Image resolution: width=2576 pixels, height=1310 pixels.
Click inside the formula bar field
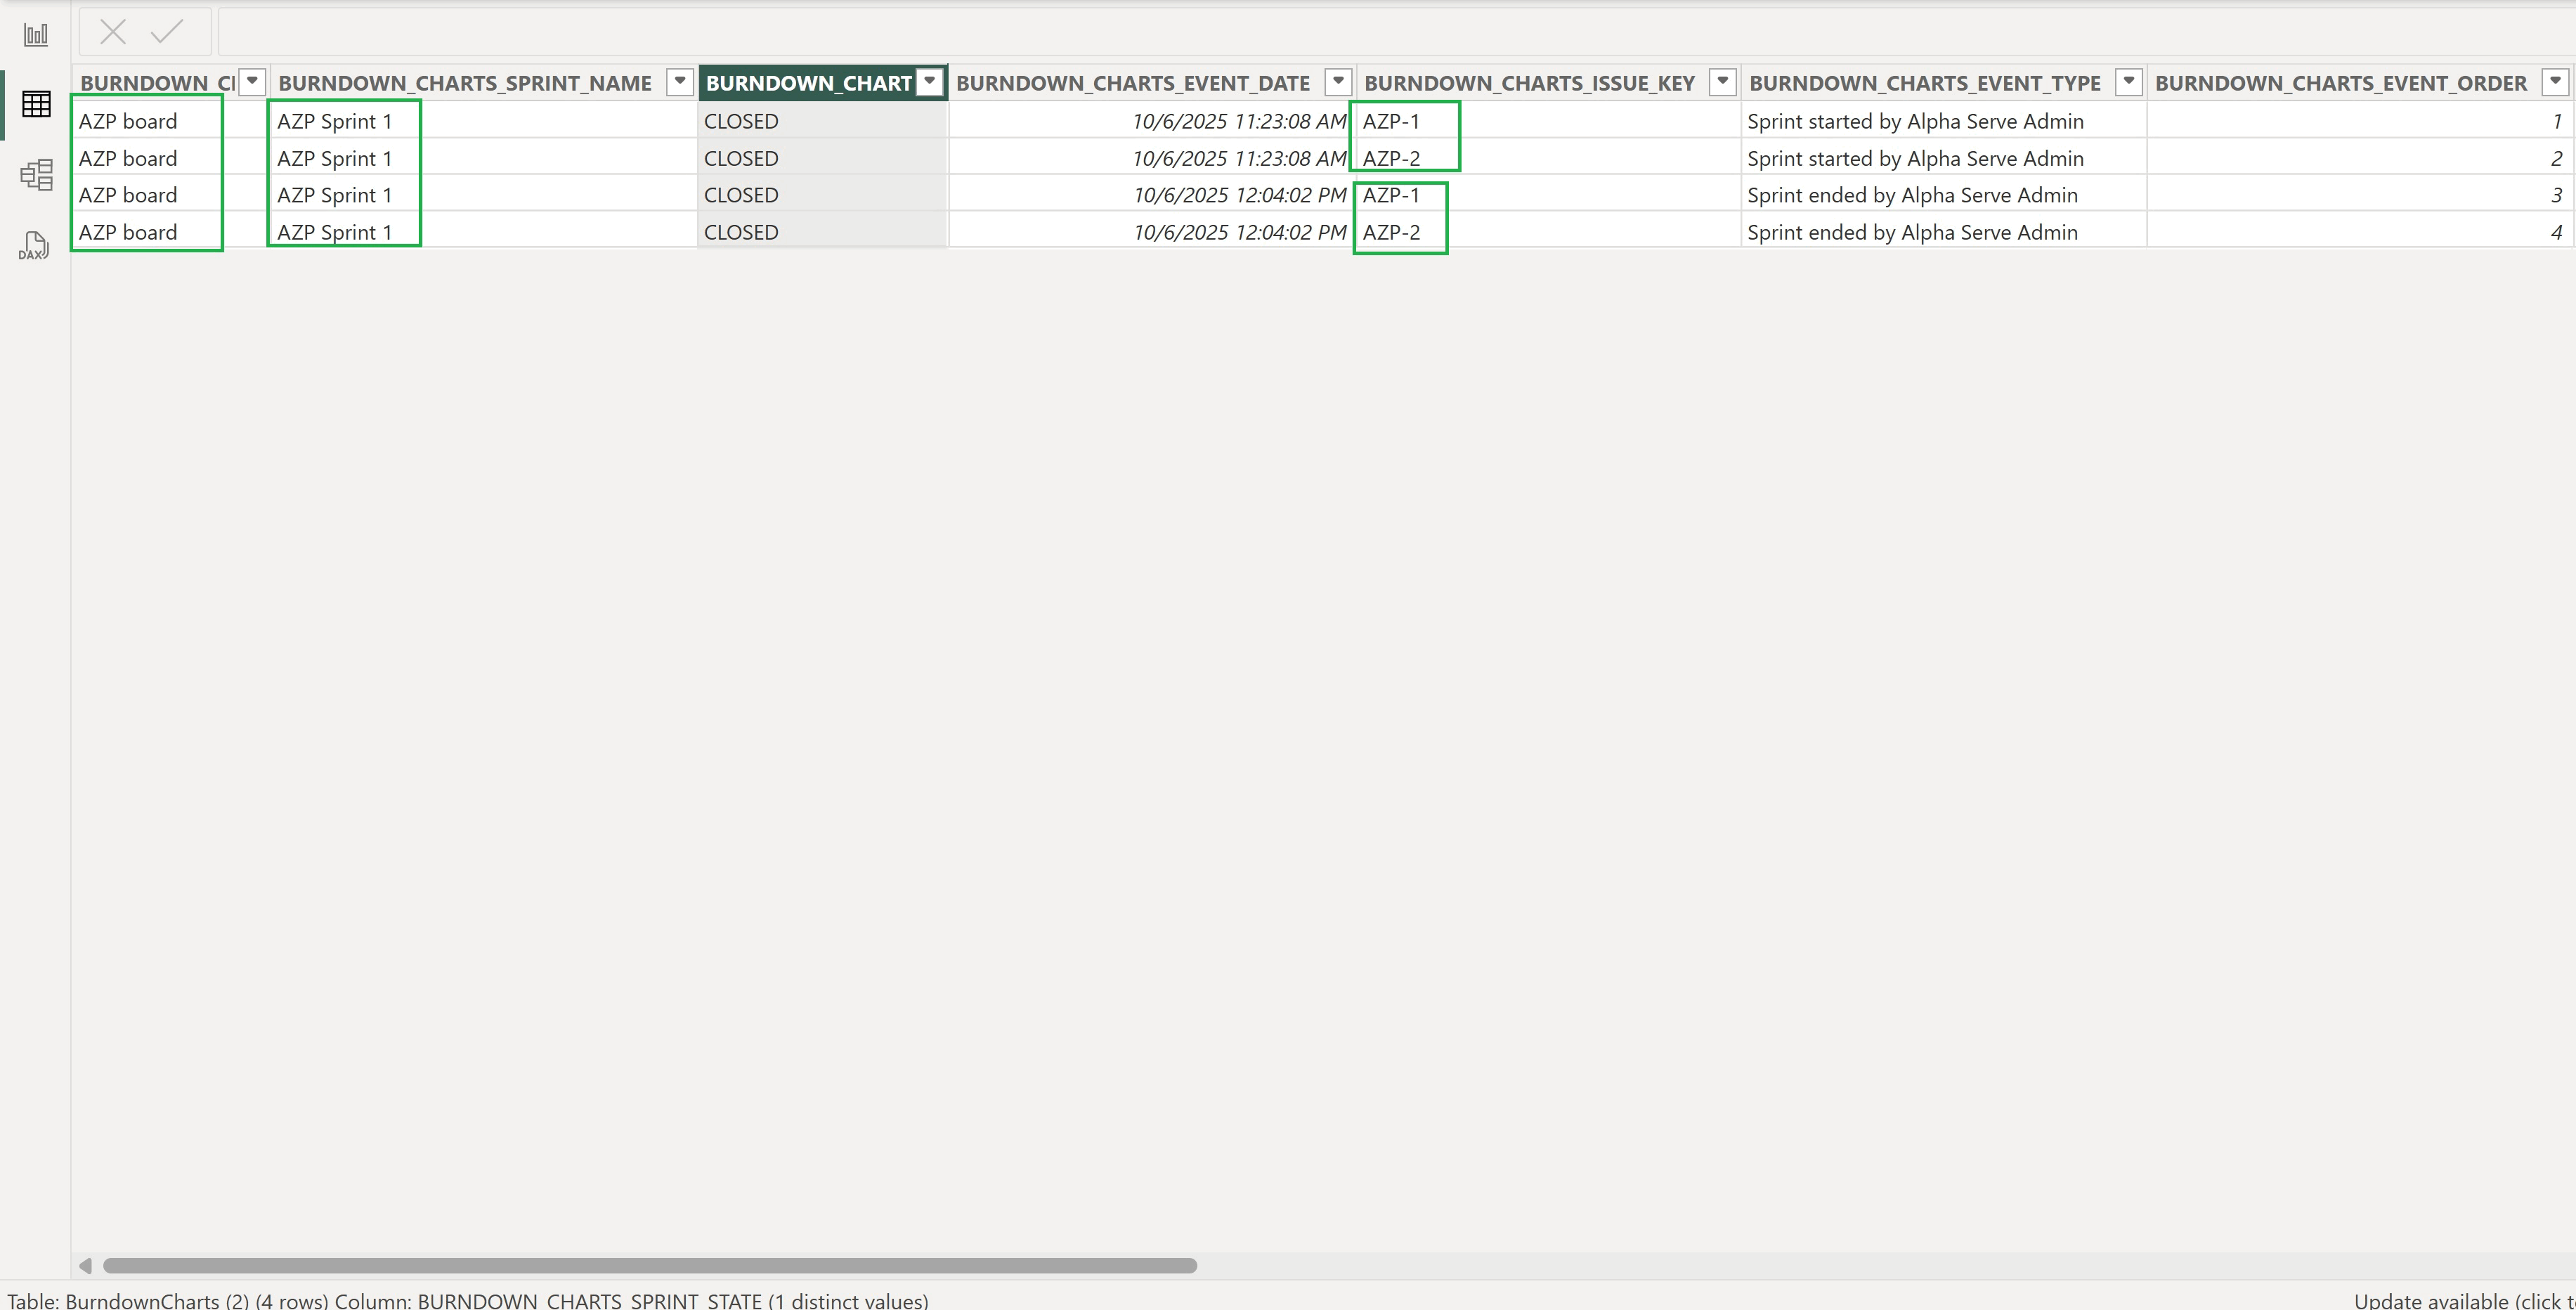click(800, 31)
